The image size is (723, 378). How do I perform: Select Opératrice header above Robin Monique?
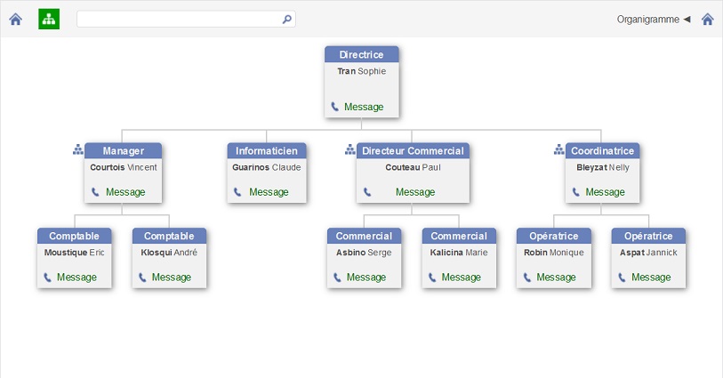554,236
